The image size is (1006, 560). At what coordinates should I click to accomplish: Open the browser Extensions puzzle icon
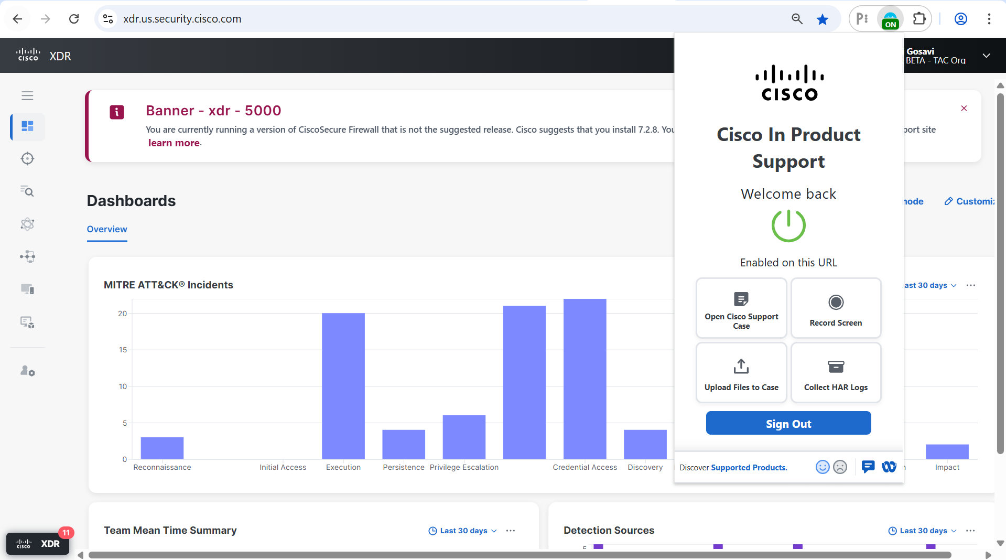click(x=919, y=19)
